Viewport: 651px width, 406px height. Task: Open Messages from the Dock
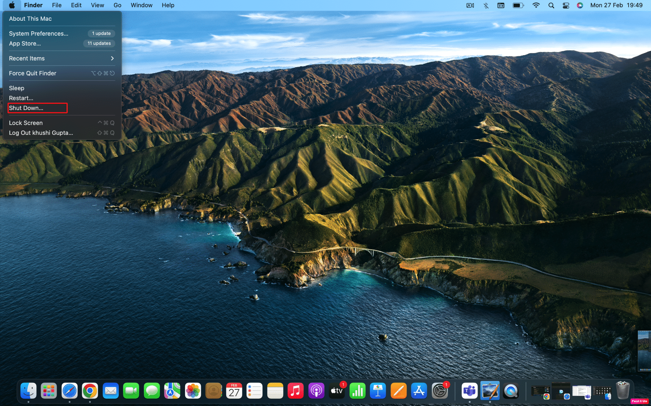152,391
